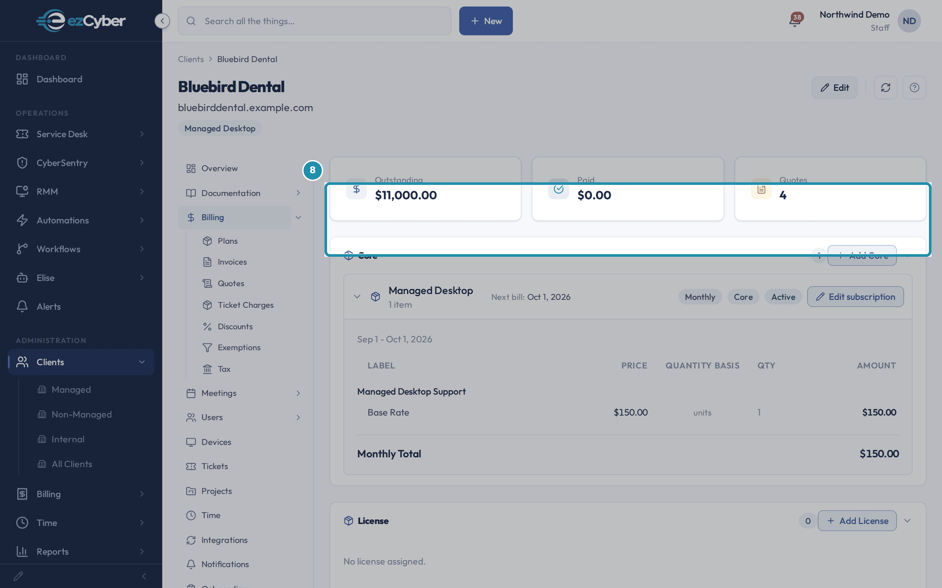Image resolution: width=942 pixels, height=588 pixels.
Task: Click the Base Rate line item
Action: (628, 413)
